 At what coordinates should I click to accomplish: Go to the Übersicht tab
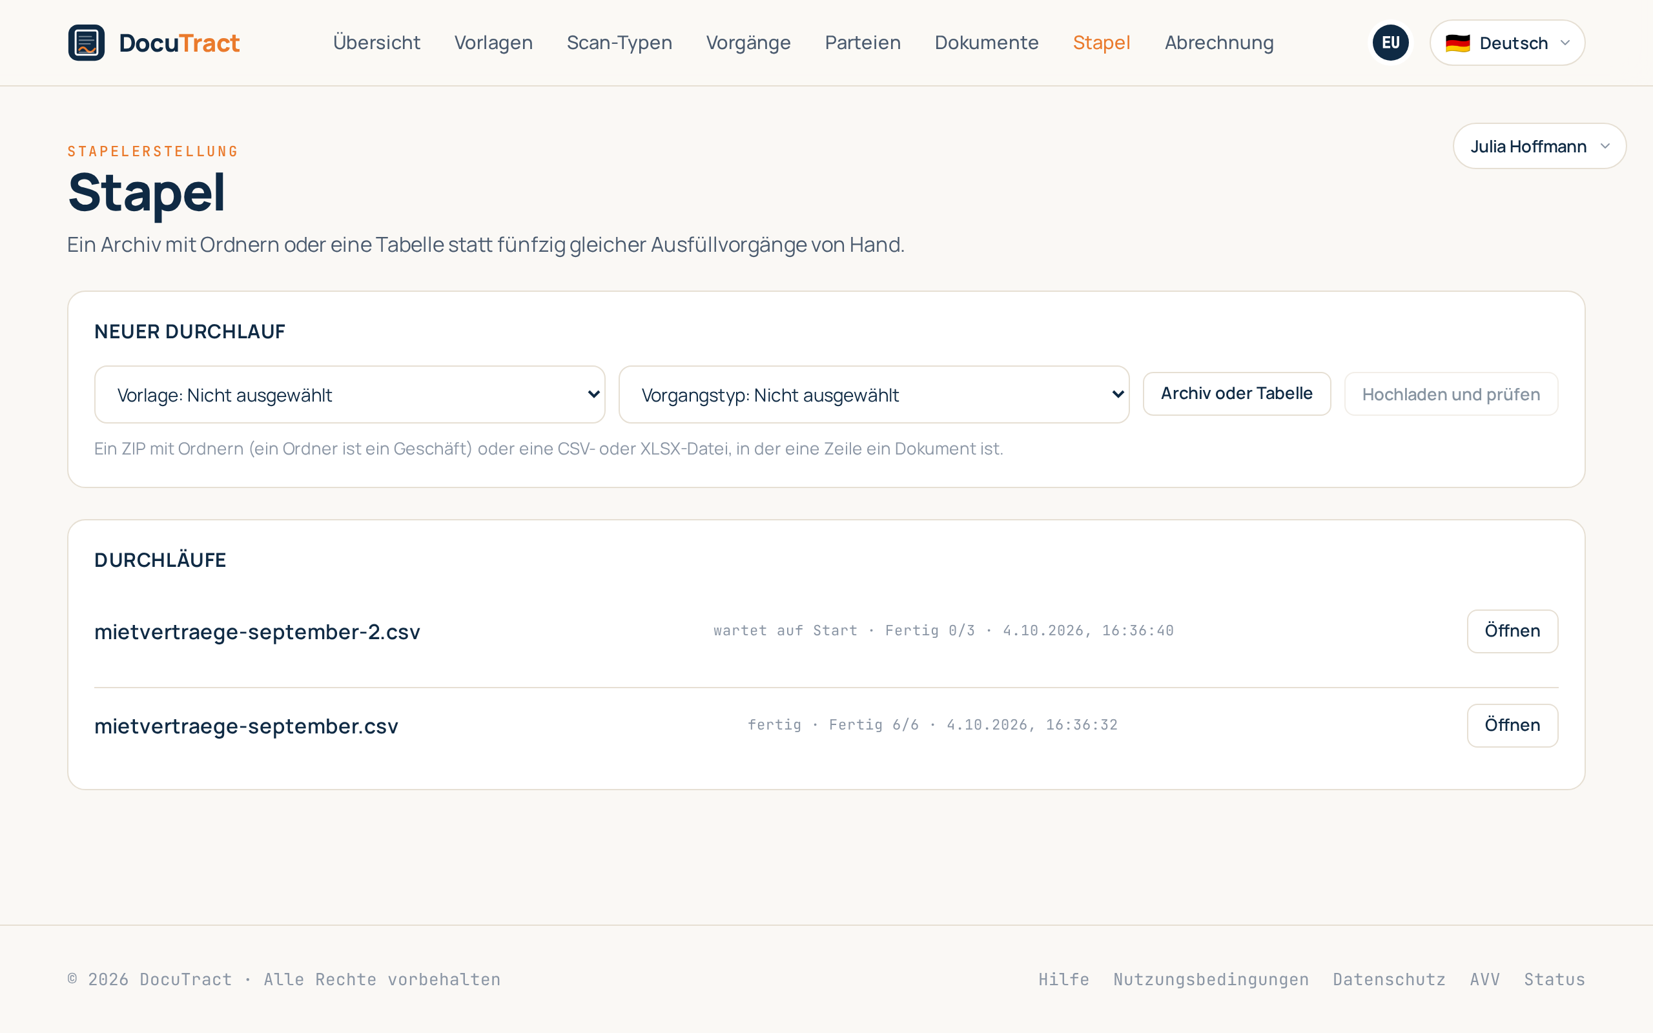point(376,43)
